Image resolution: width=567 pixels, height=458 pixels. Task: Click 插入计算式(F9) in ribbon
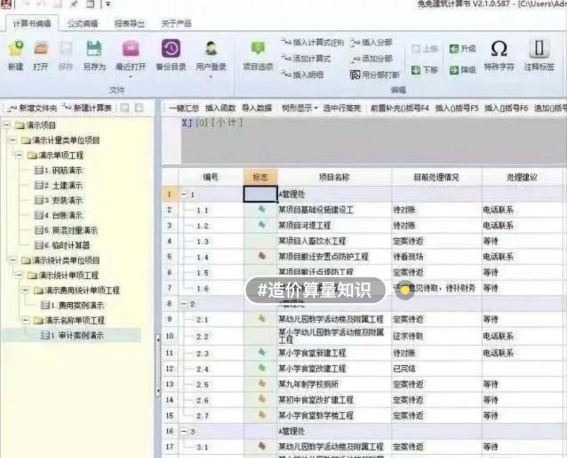(313, 43)
